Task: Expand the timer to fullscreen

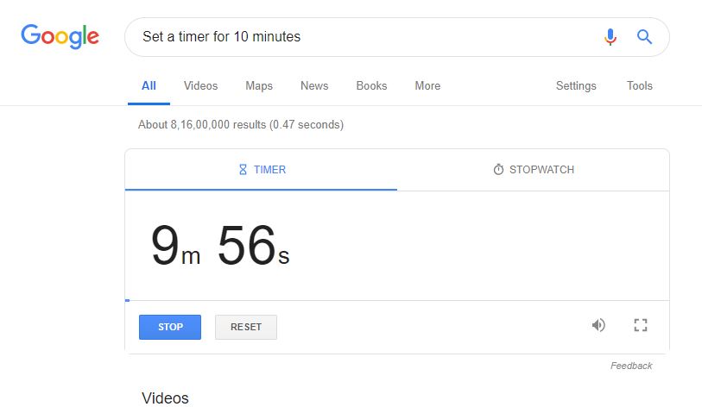Action: tap(641, 325)
